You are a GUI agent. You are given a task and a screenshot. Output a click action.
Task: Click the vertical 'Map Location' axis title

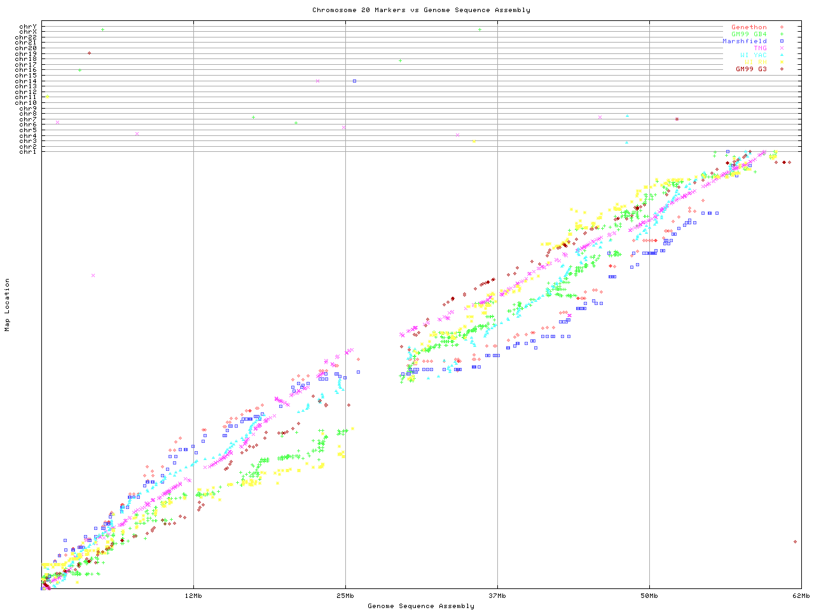8,305
